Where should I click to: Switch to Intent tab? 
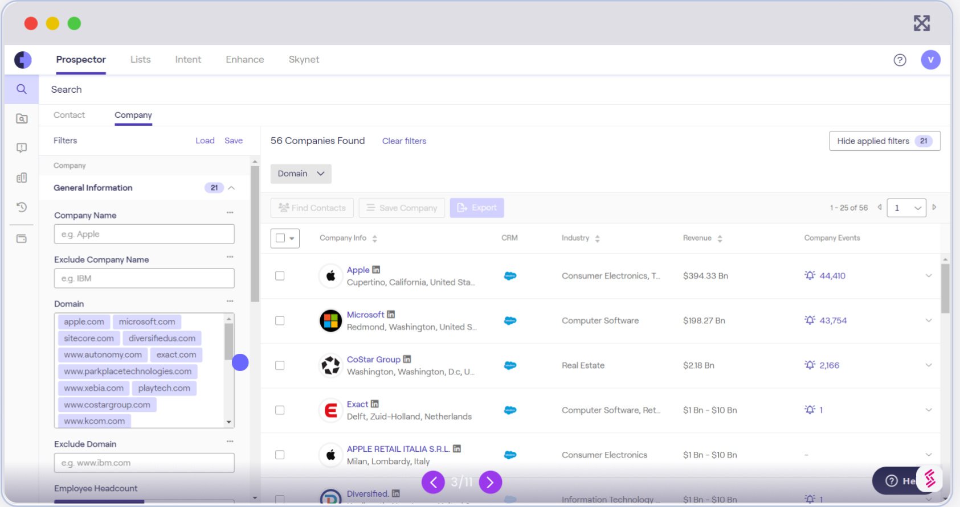(x=188, y=59)
